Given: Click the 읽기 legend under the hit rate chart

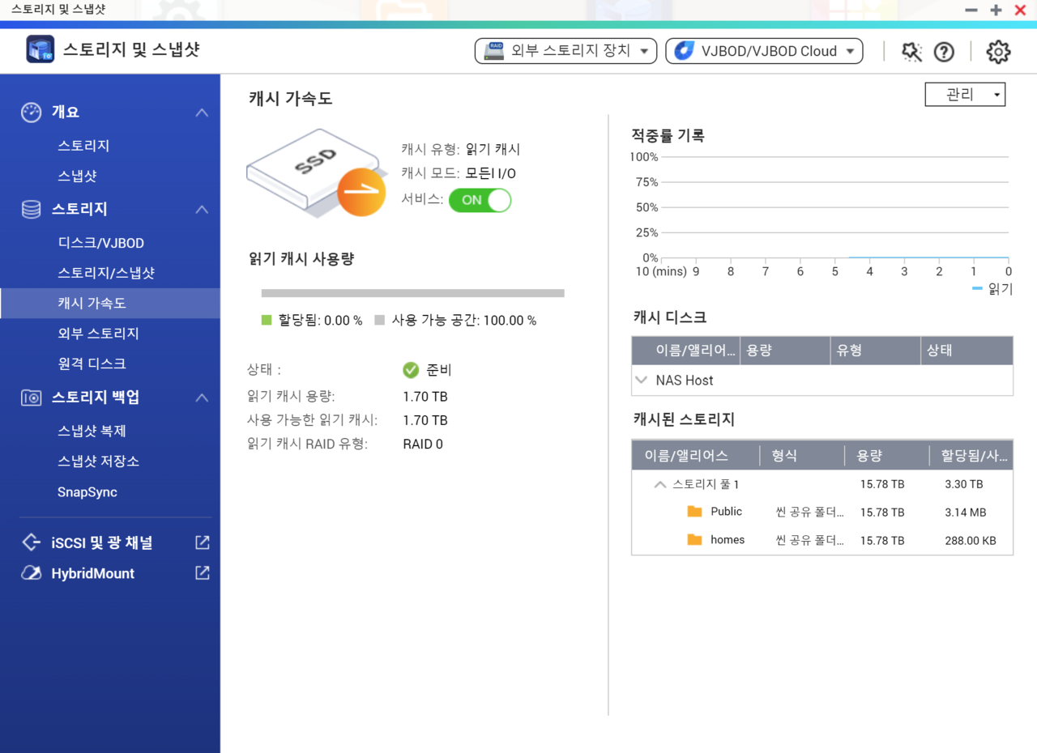Looking at the screenshot, I should coord(996,288).
